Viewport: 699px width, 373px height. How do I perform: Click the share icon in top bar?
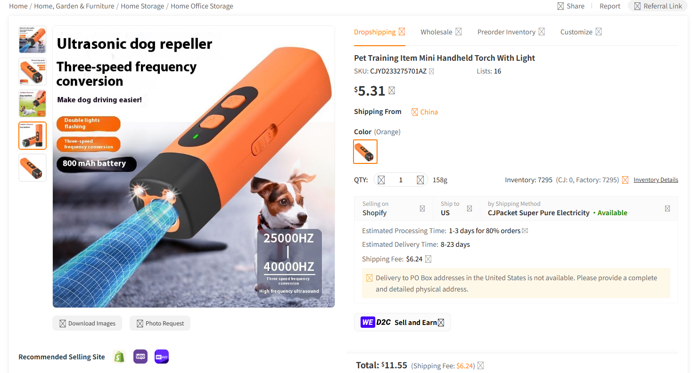560,6
